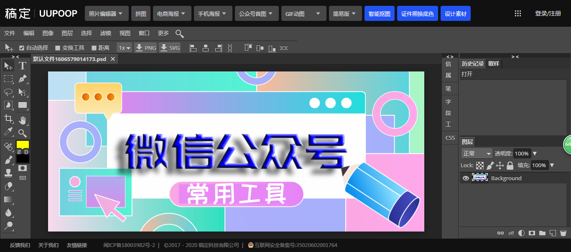Enable 变换工具 checkbox

[58, 48]
